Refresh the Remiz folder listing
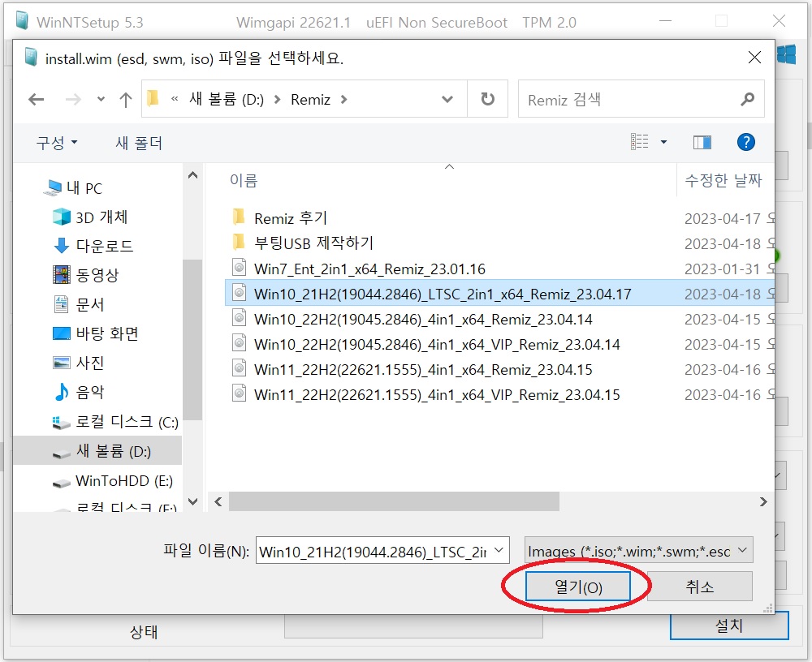812x662 pixels. [487, 99]
